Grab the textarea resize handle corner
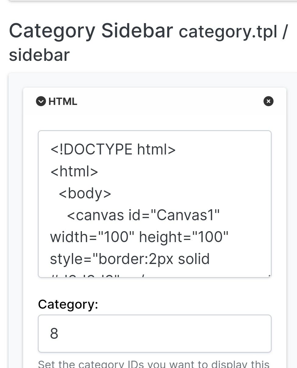The height and width of the screenshot is (368, 297). 269,276
